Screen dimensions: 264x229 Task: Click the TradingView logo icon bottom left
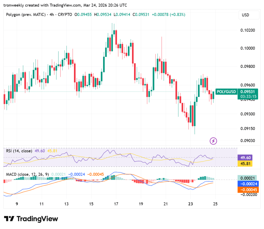pos(9,219)
